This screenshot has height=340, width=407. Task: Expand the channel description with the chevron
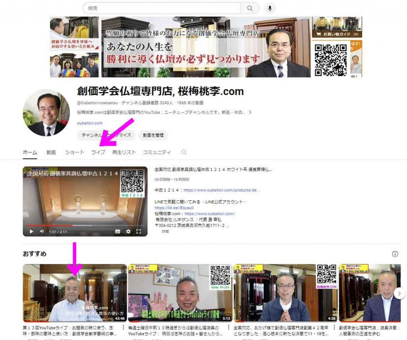tap(250, 113)
